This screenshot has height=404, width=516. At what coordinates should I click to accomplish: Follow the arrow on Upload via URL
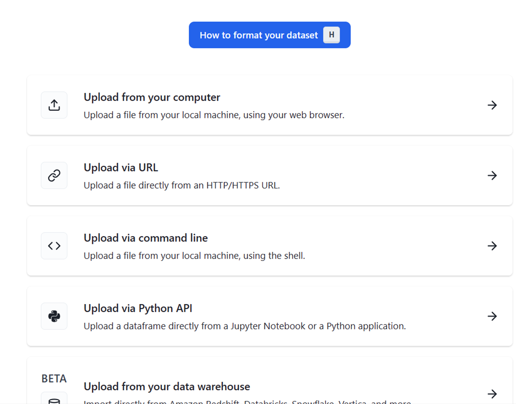pos(492,176)
